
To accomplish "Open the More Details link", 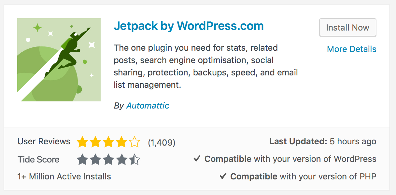I will click(351, 49).
